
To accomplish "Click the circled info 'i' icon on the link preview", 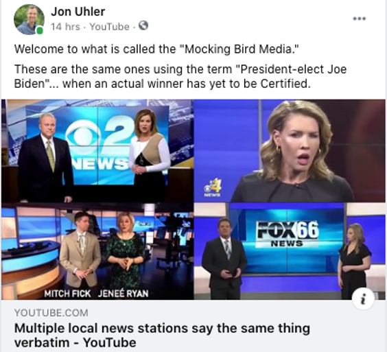I will (363, 298).
